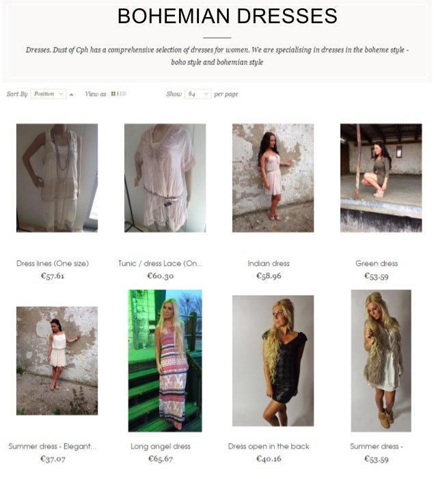Open the Sort By Position dropdown
This screenshot has height=479, width=436.
pos(49,94)
